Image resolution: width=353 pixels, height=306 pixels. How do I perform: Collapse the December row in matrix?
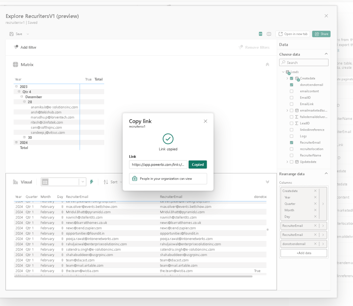coord(22,97)
